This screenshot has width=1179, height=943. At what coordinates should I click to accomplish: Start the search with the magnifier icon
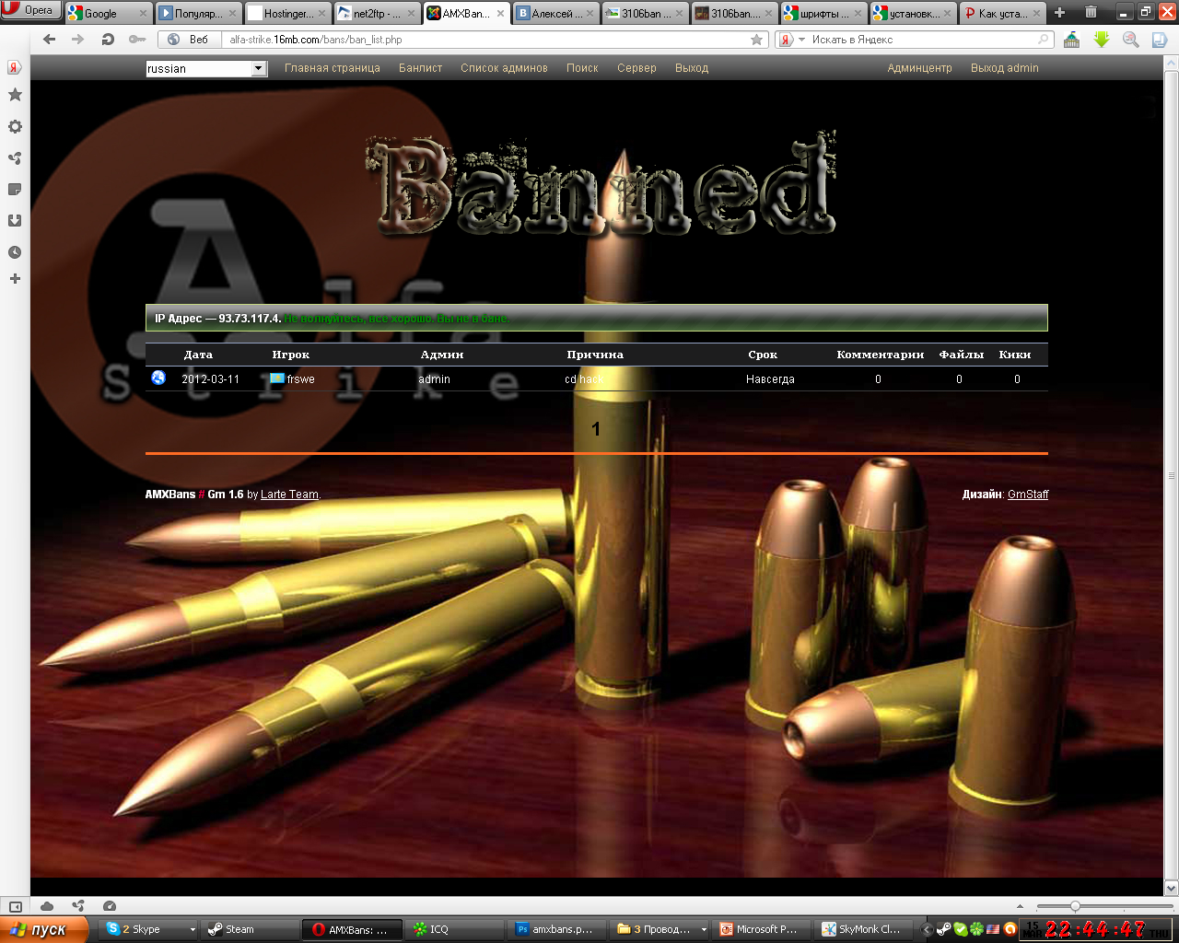[x=1044, y=40]
